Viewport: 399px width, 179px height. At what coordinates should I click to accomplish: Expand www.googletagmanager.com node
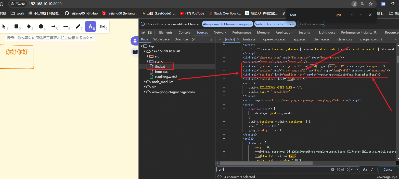point(145,92)
